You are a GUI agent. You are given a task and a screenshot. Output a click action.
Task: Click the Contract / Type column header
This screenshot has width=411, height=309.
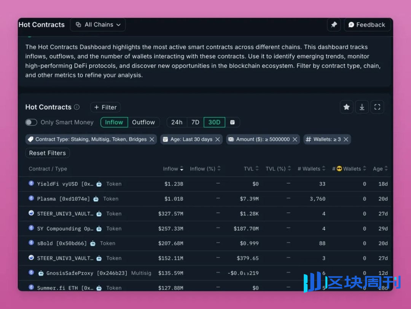point(48,169)
